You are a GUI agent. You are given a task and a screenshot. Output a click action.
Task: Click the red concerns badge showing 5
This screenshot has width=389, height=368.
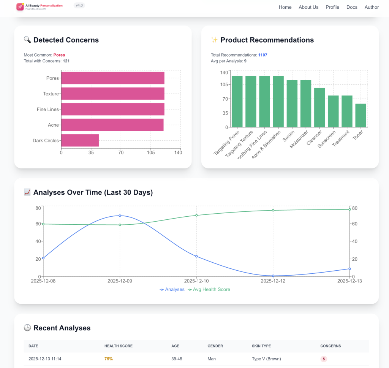point(324,359)
